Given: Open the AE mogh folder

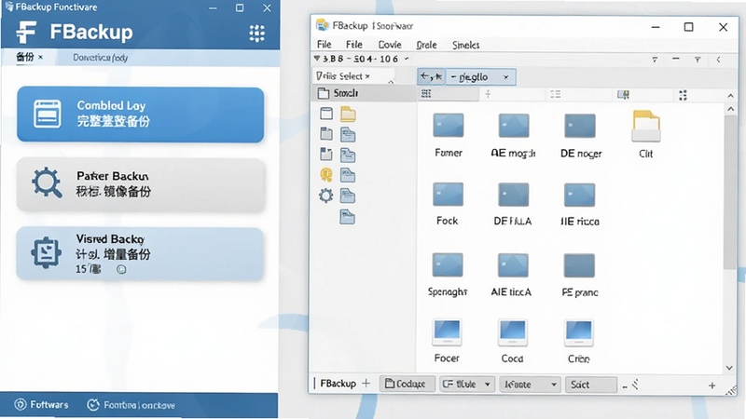Looking at the screenshot, I should point(513,135).
